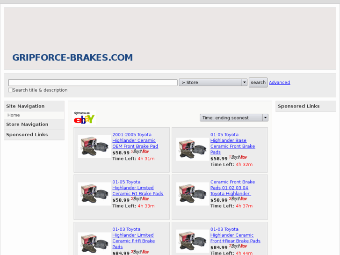Click brake pad thumbnail for 2001-2005 Highlander OEM listing
The image size is (340, 255).
[x=94, y=146]
